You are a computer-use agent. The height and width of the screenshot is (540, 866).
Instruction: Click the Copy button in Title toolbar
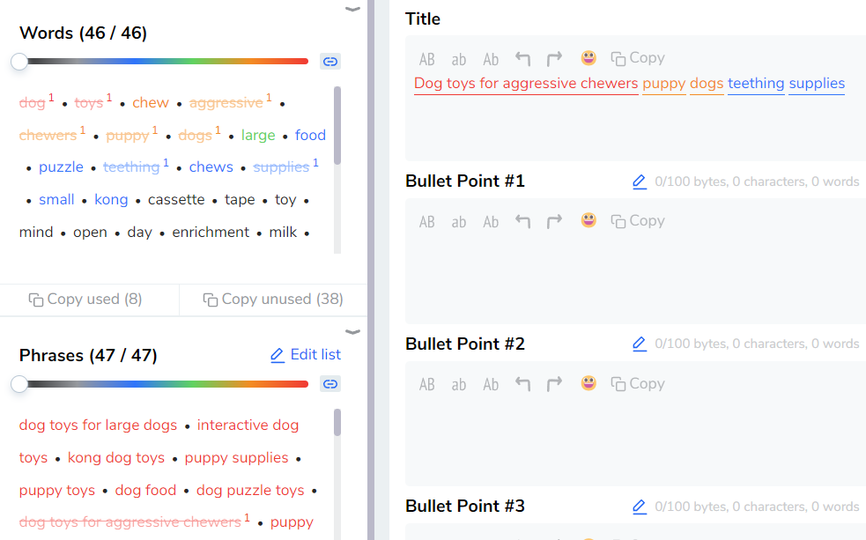pos(638,58)
